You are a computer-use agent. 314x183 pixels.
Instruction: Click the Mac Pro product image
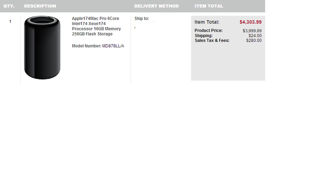coord(42,47)
